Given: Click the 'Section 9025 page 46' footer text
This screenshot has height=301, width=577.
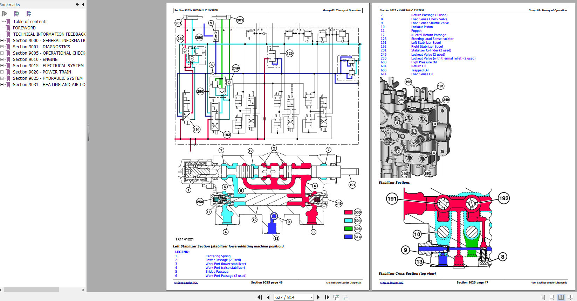Looking at the screenshot, I should coord(267,282).
